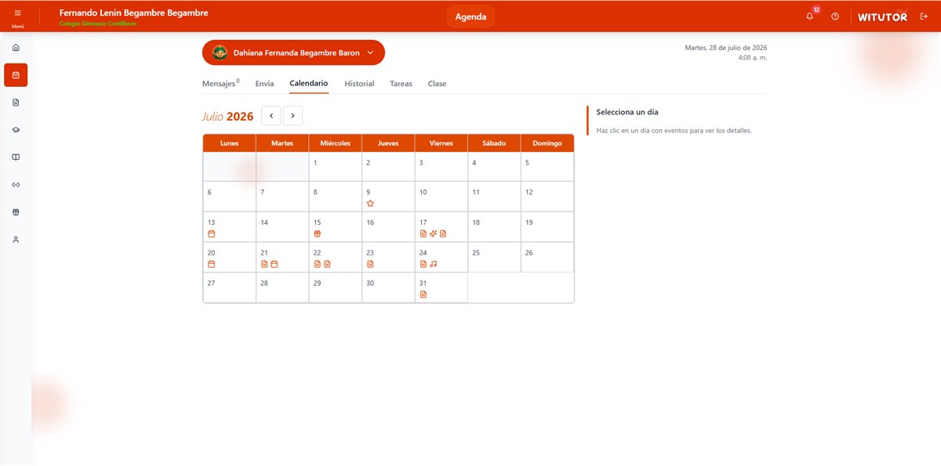941x466 pixels.
Task: Select day 31 in the calendar
Action: 441,287
